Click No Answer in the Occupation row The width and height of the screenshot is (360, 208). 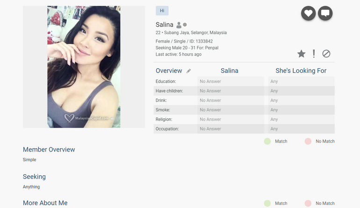pos(210,129)
